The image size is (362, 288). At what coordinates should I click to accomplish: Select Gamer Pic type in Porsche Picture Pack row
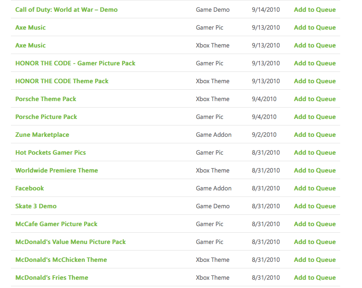coord(209,117)
